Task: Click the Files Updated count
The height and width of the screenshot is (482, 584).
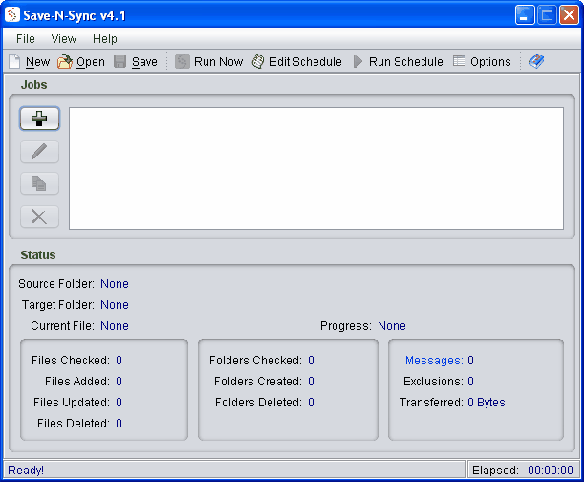Action: point(119,403)
